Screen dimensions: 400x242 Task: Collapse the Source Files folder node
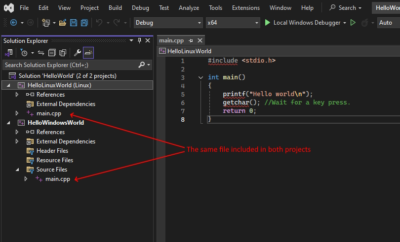(17, 170)
